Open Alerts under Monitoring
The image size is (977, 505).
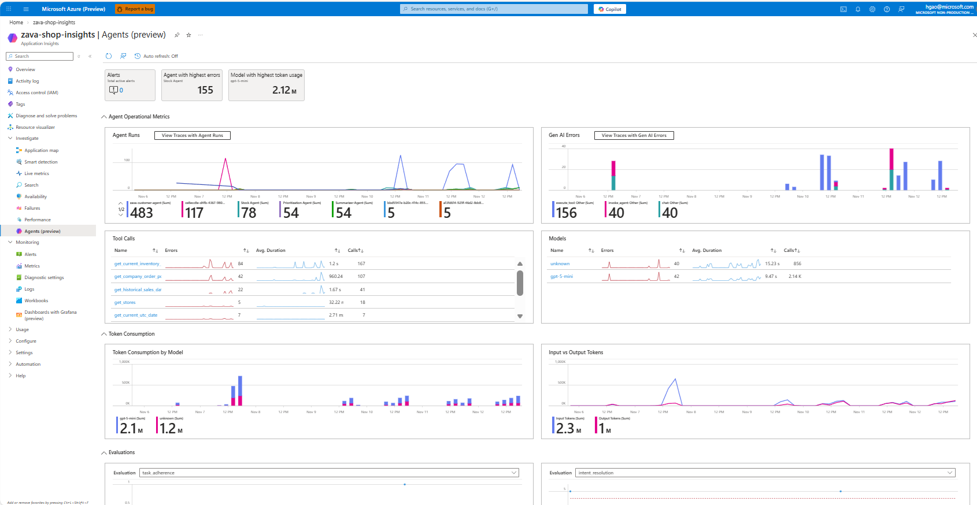(x=31, y=254)
